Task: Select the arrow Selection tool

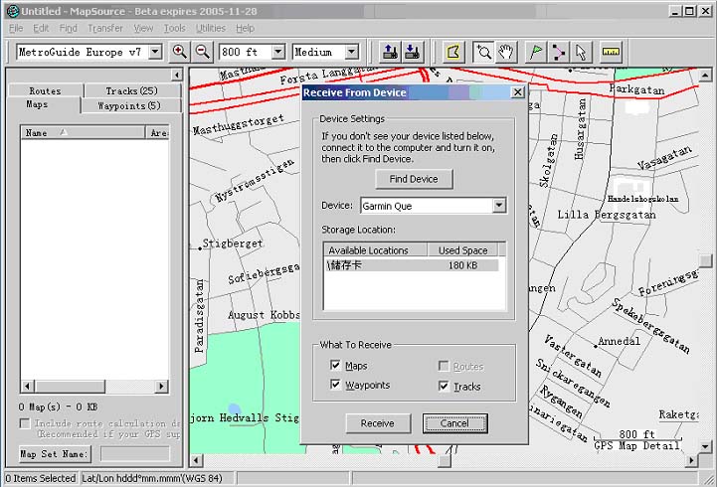Action: [x=581, y=52]
